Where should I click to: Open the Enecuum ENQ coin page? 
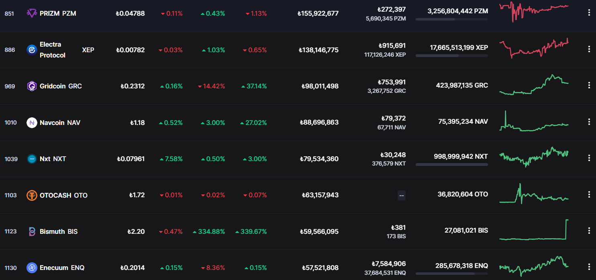pyautogui.click(x=62, y=268)
